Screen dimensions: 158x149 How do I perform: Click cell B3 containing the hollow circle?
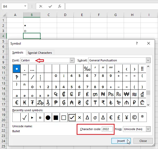pyautogui.click(x=32, y=31)
